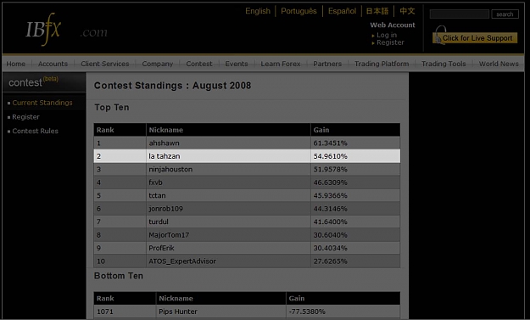Select nickname turdul
The height and width of the screenshot is (320, 530).
[x=159, y=222]
